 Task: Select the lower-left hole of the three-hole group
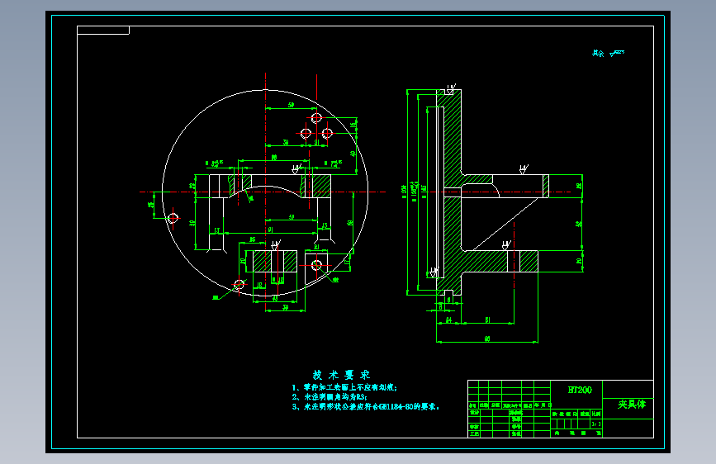pyautogui.click(x=306, y=134)
